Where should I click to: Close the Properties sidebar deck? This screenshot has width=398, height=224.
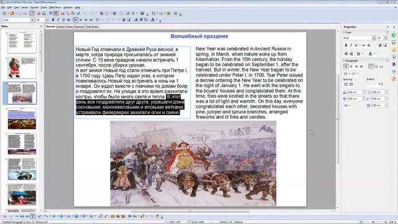387,27
